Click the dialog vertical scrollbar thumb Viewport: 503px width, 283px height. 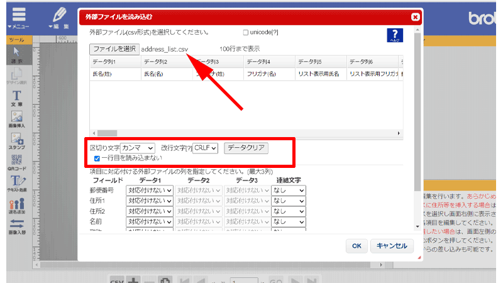tap(417, 113)
